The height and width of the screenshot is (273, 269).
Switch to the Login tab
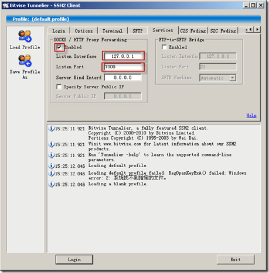[x=59, y=31]
